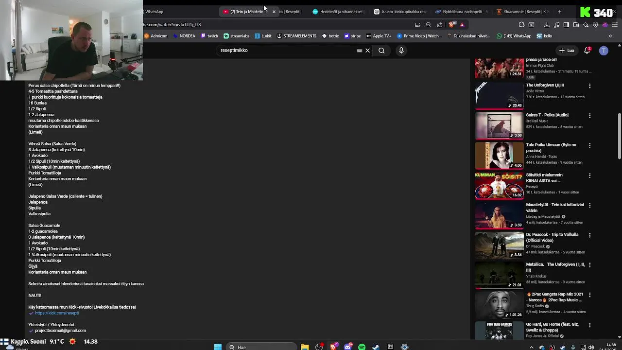Toggle the browser sidebar panel

pos(566,25)
